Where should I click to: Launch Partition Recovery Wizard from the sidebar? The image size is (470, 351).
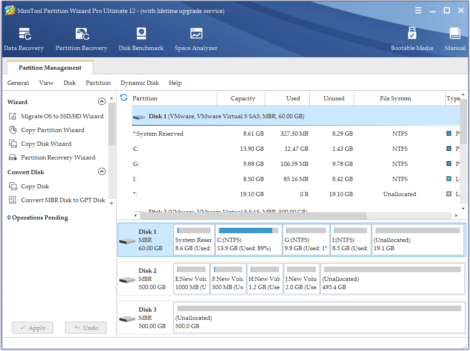[58, 157]
